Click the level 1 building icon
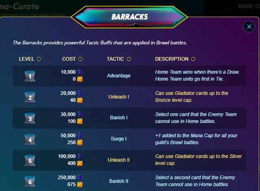 pyautogui.click(x=29, y=76)
